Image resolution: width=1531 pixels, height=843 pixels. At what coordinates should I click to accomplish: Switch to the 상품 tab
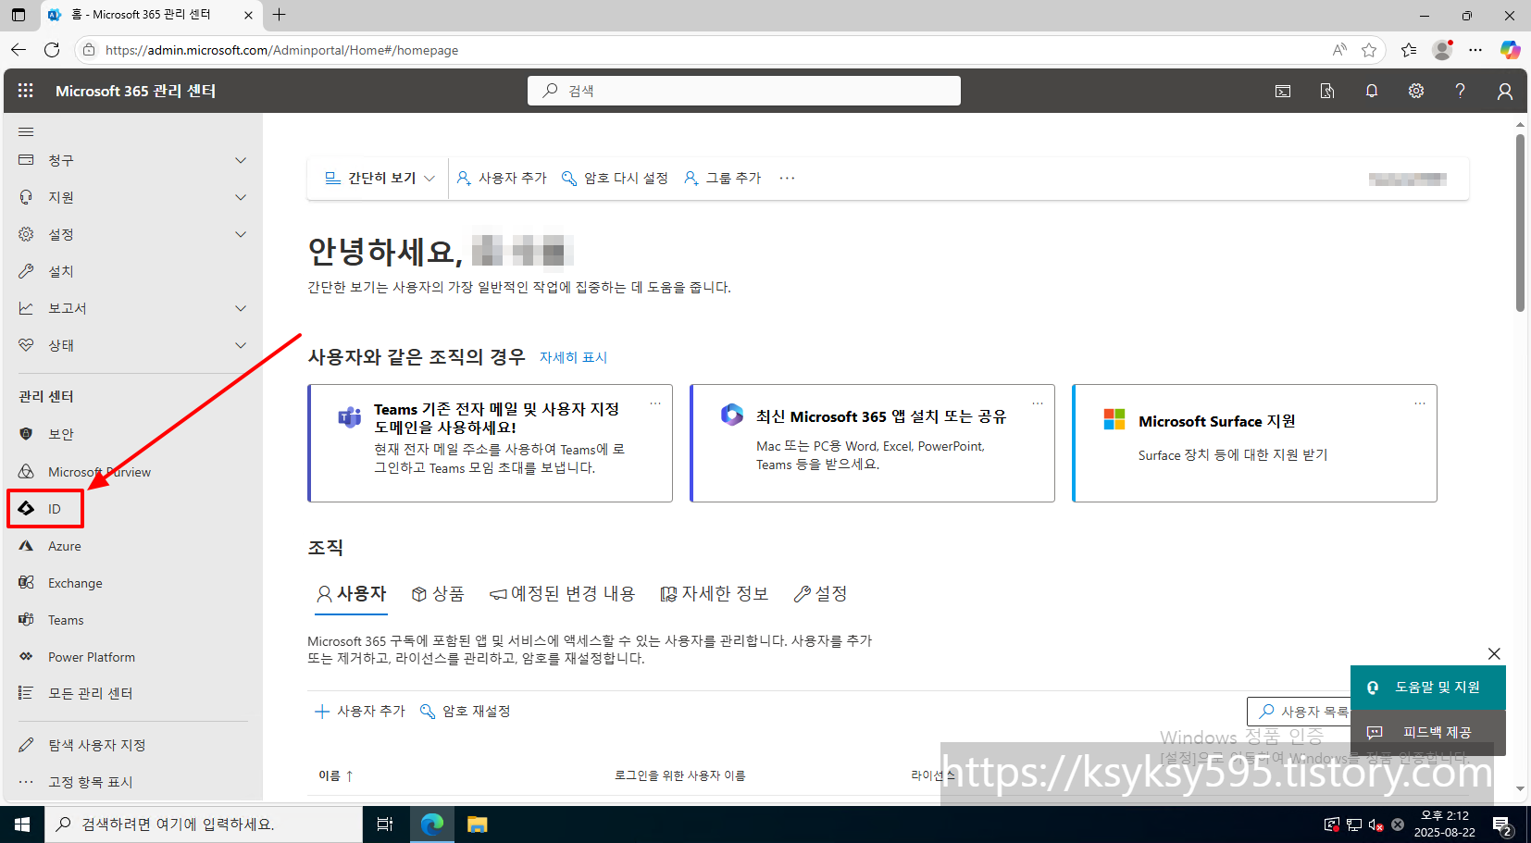pos(438,593)
